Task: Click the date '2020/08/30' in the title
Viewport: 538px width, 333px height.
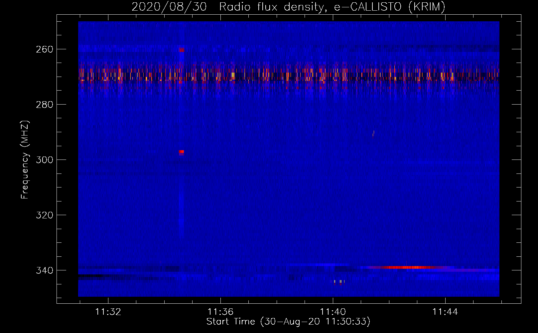Action: click(169, 7)
